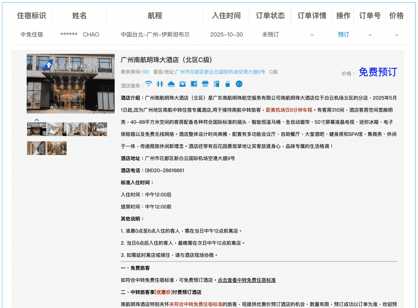This screenshot has height=308, width=418.
Task: Click note 2 about 当日6点后入住
Action: [x=183, y=243]
